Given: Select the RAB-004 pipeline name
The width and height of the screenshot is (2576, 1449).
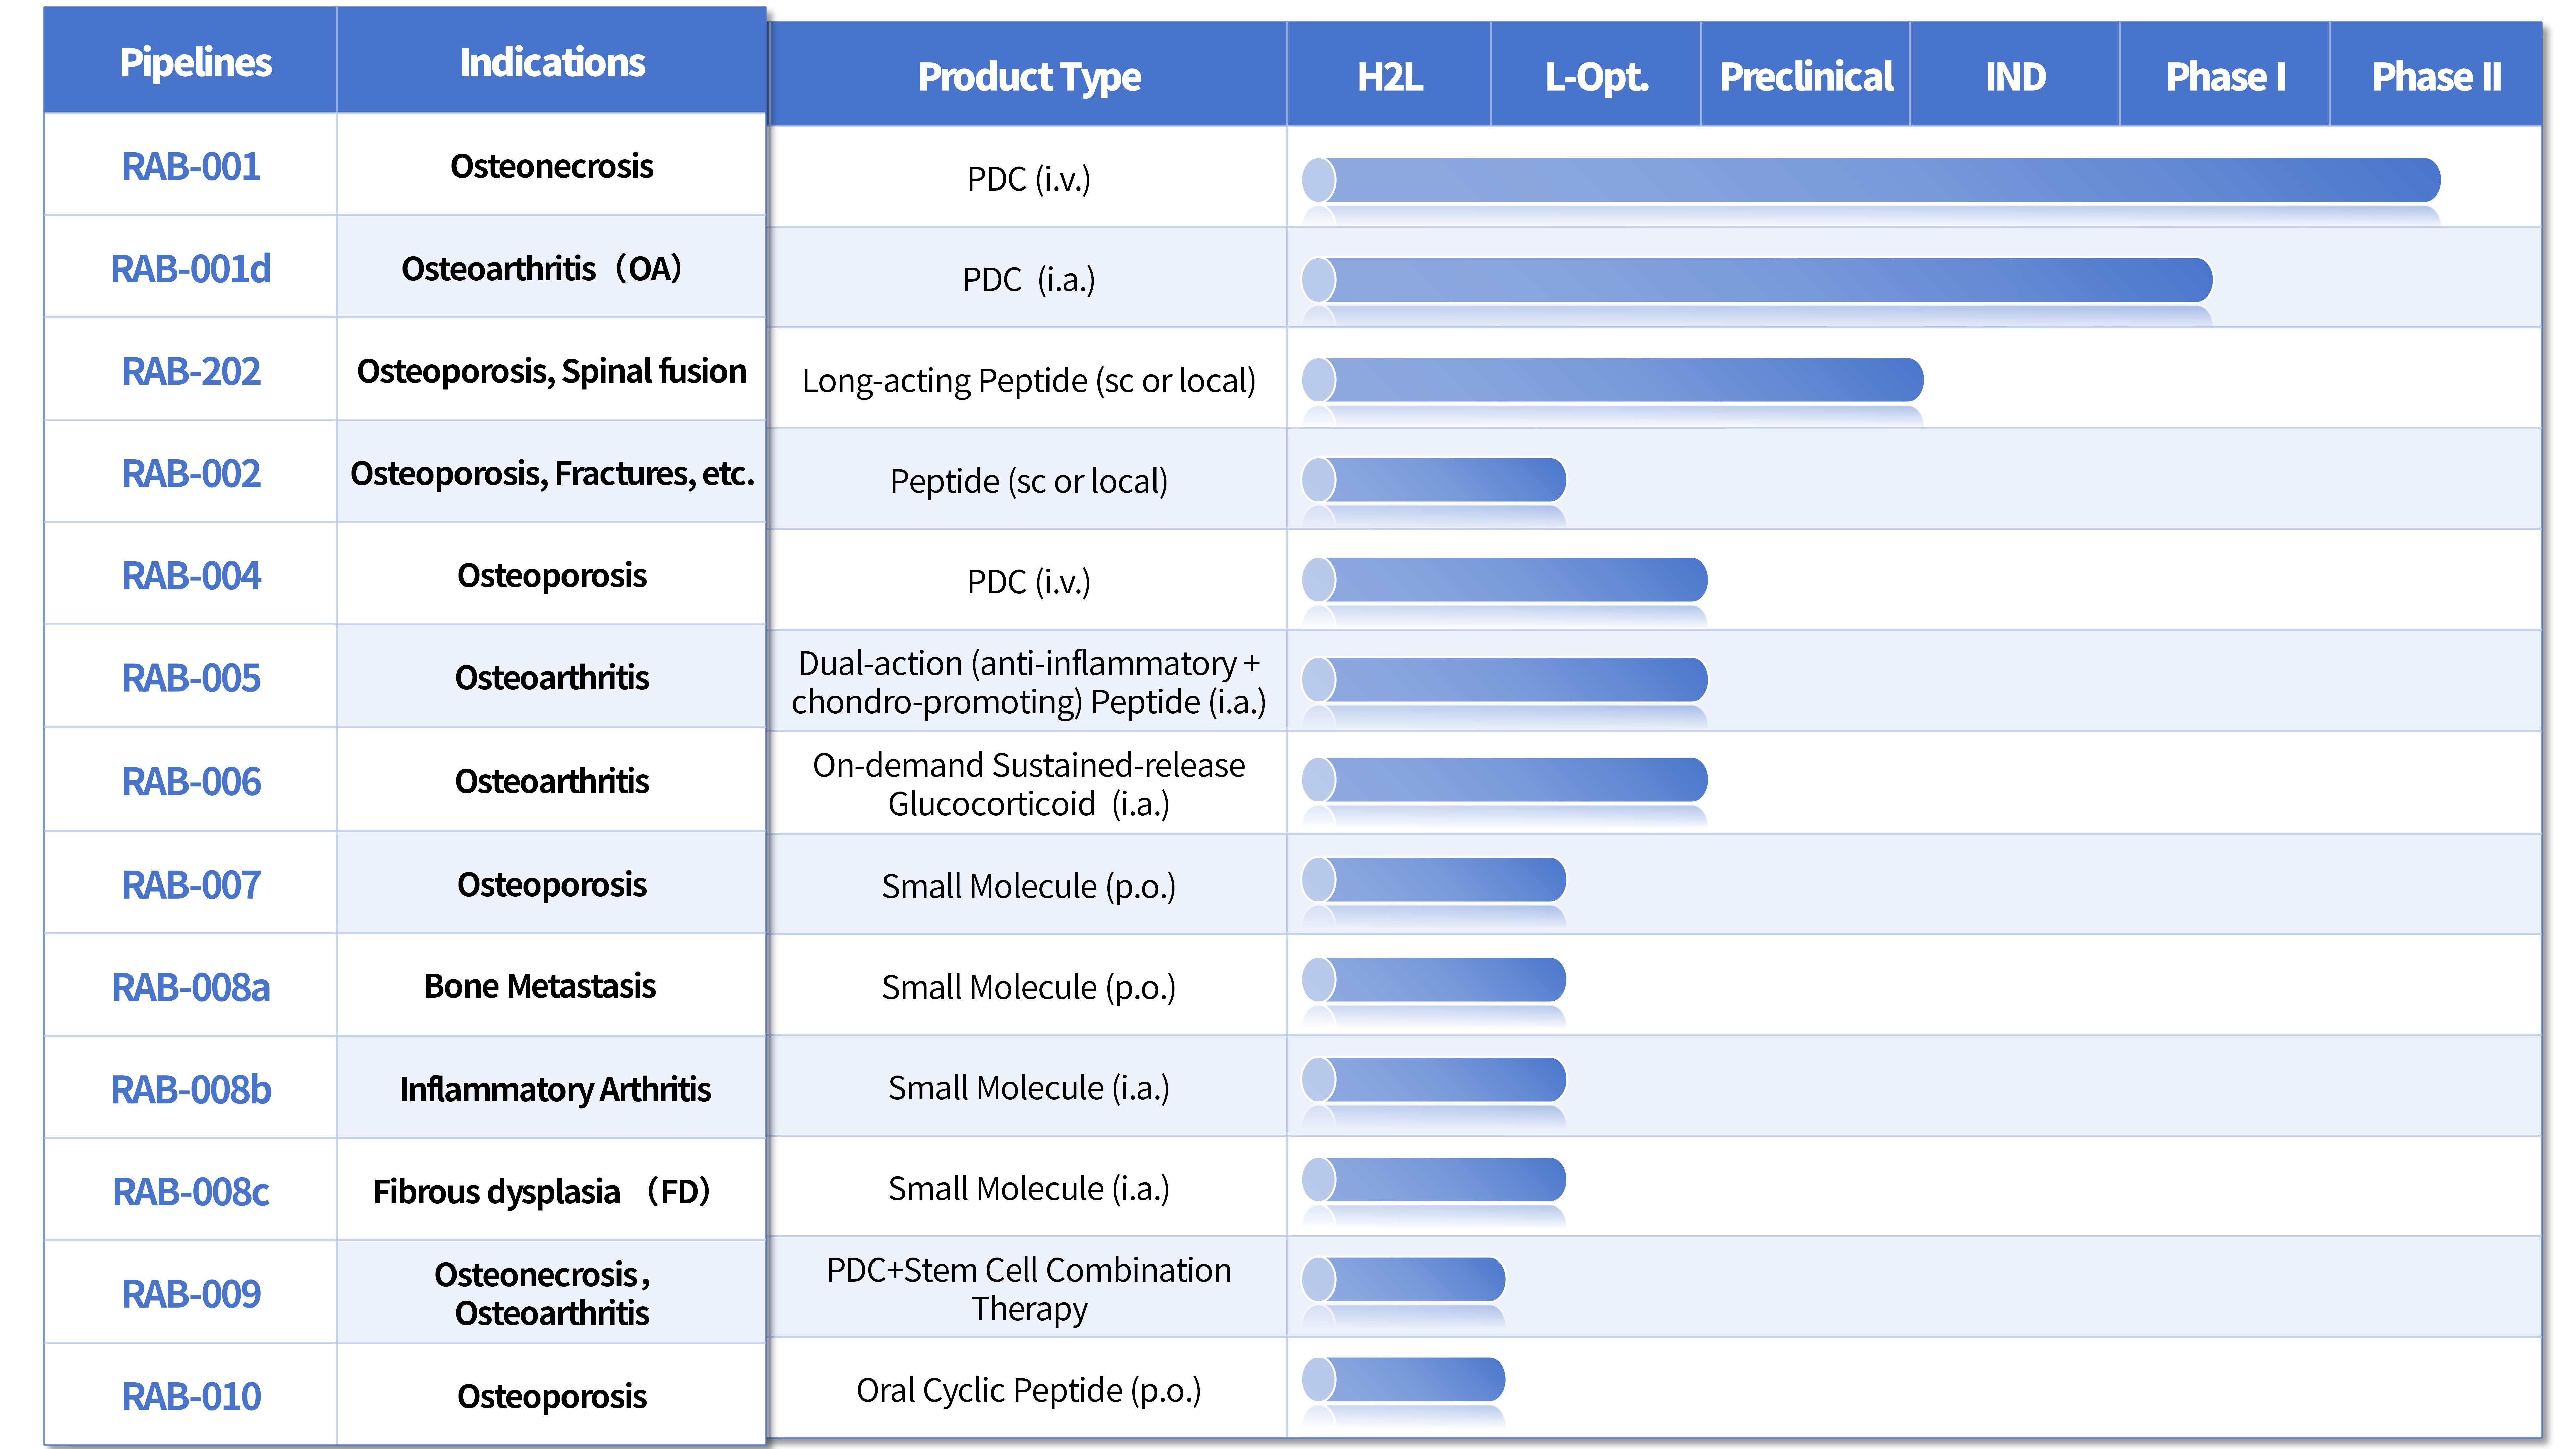Looking at the screenshot, I should [191, 576].
